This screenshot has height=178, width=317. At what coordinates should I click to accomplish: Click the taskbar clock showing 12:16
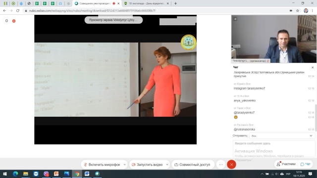tap(299, 174)
